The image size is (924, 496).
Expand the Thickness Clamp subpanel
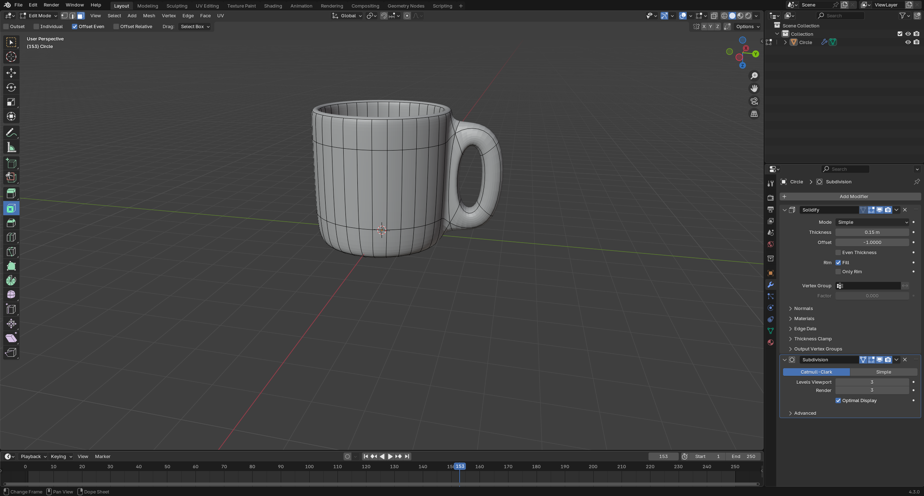(x=812, y=339)
